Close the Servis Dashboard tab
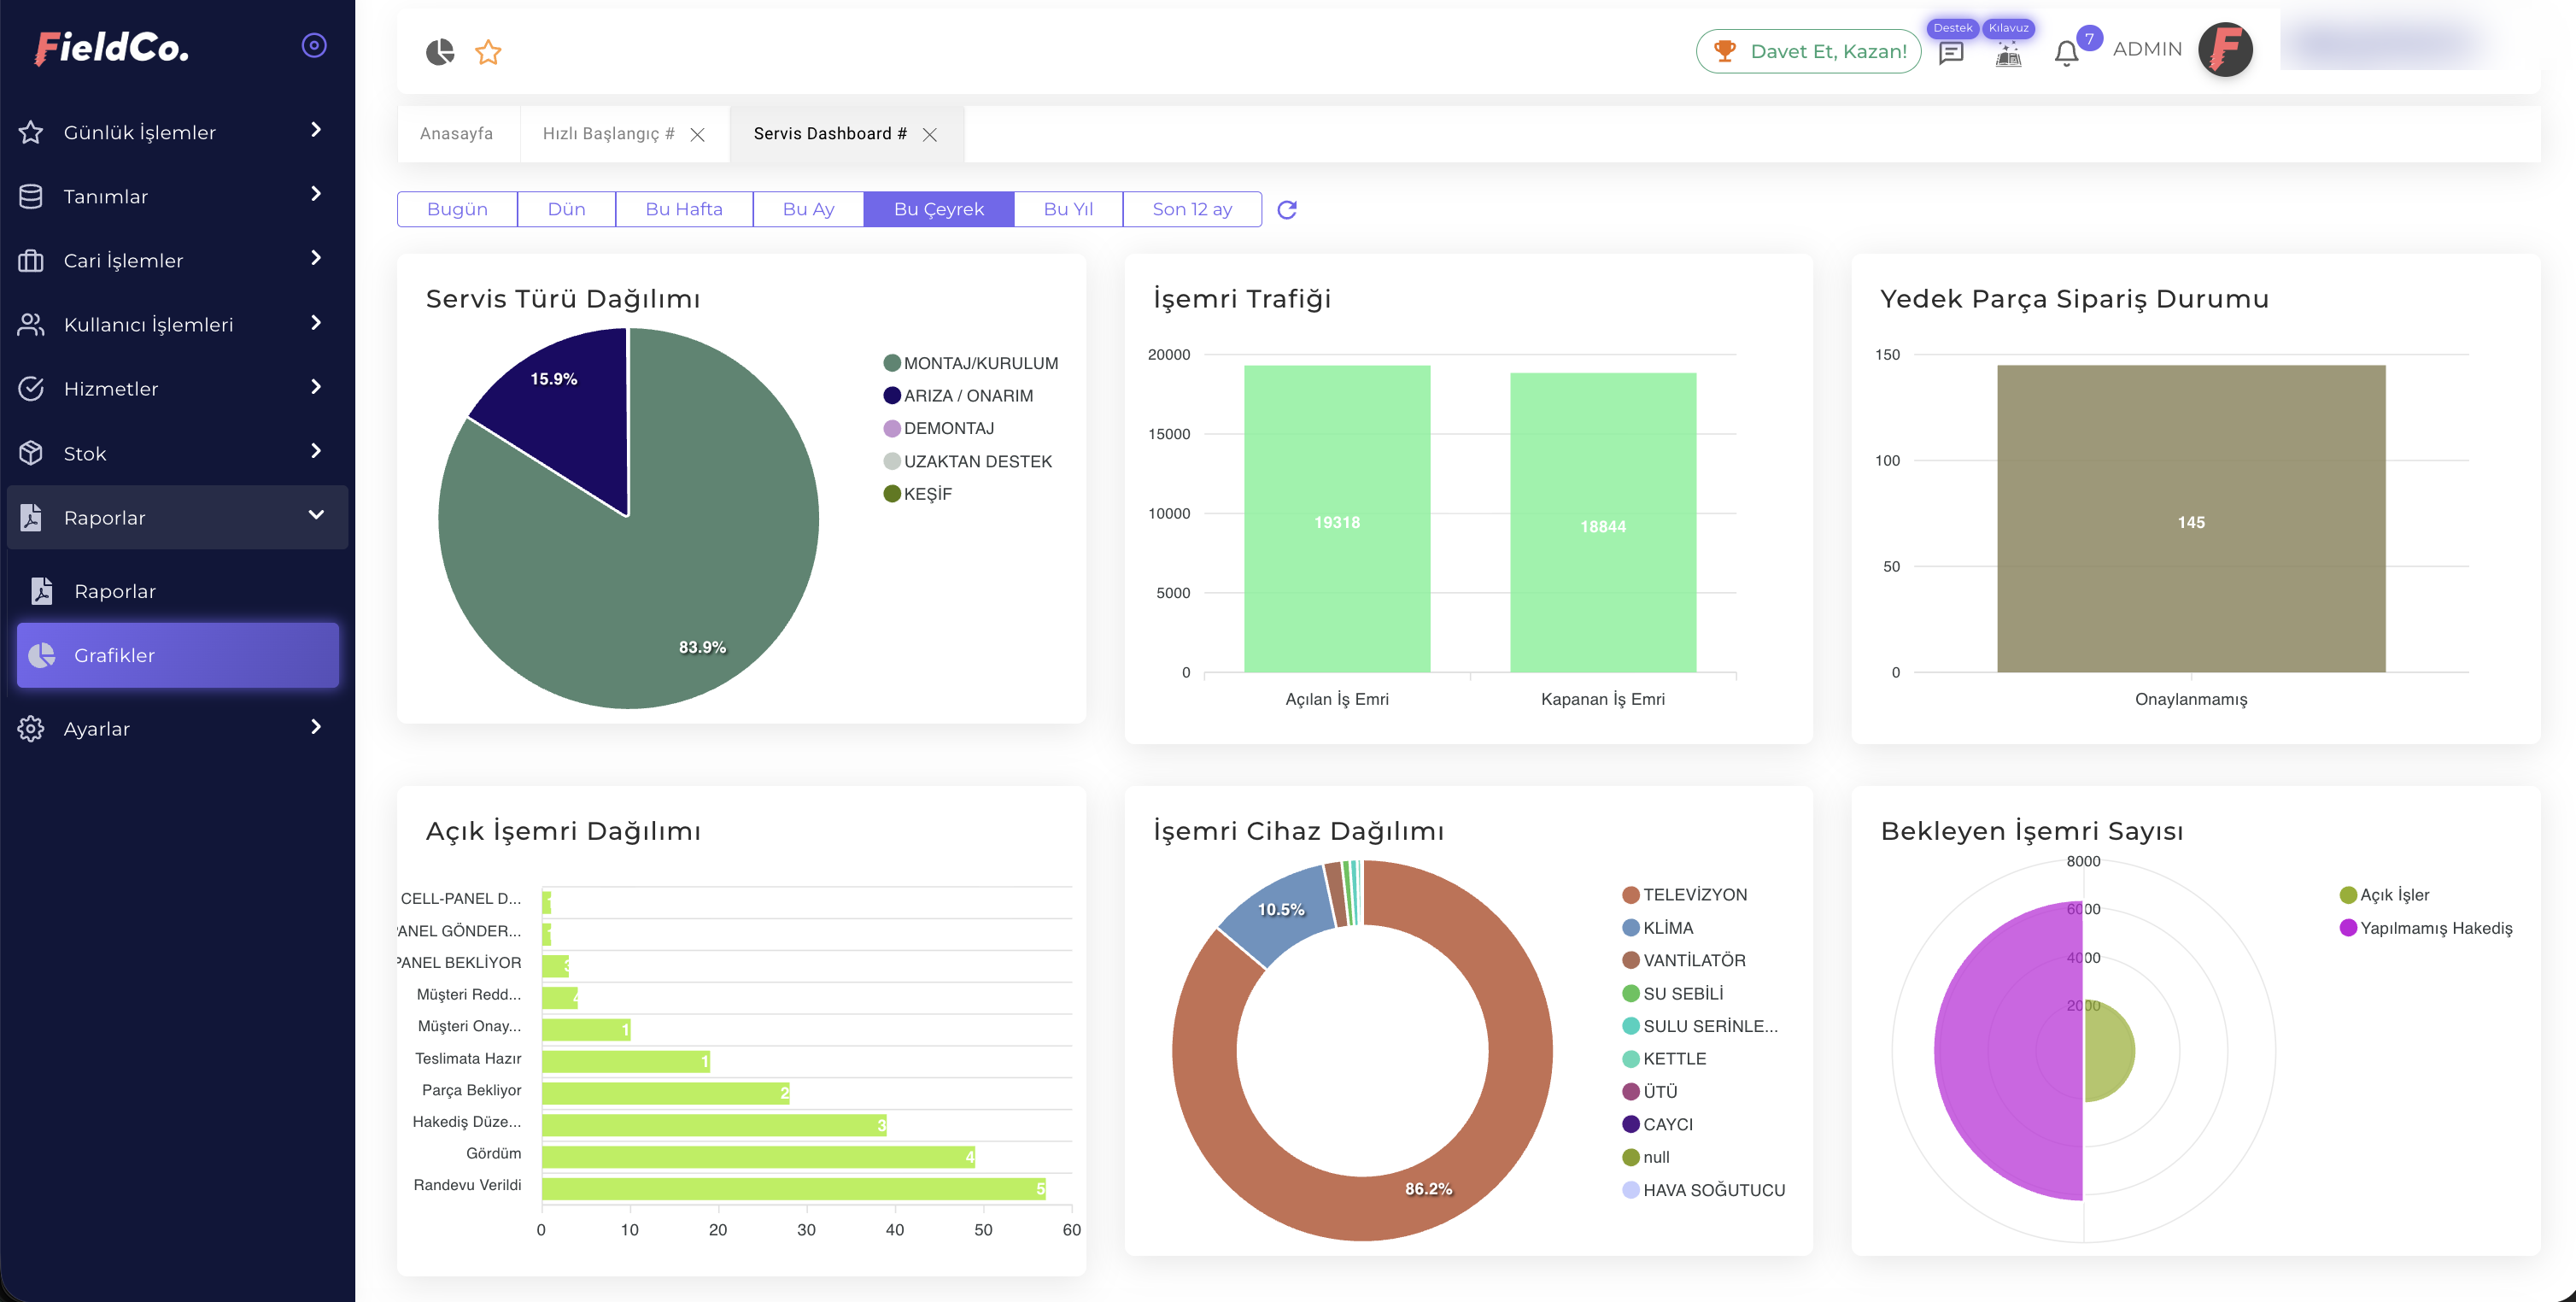Viewport: 2576px width, 1302px height. (930, 134)
